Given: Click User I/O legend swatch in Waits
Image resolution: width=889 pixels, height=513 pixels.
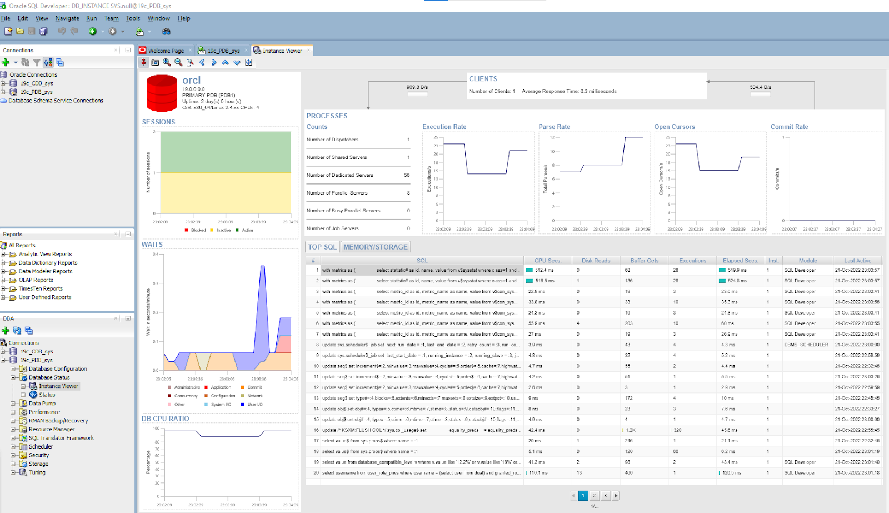Looking at the screenshot, I should [x=242, y=404].
